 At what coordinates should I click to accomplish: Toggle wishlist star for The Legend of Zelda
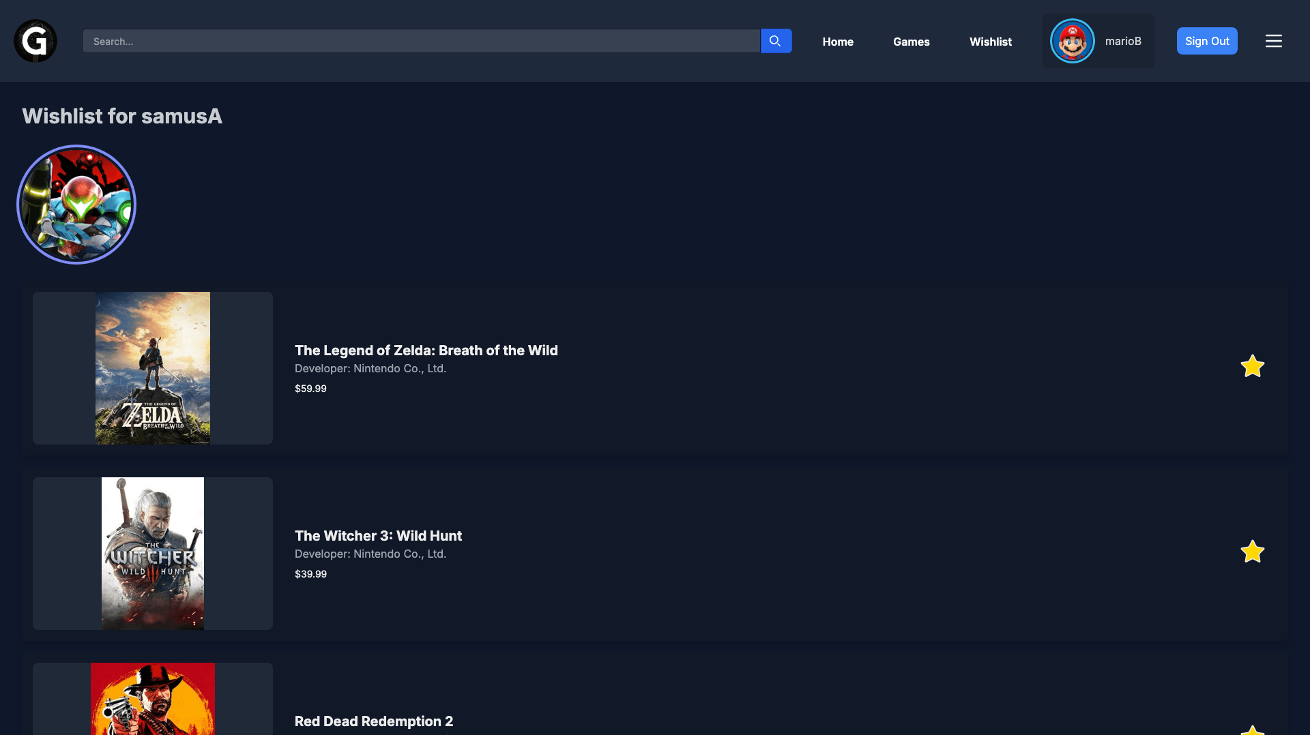tap(1253, 366)
